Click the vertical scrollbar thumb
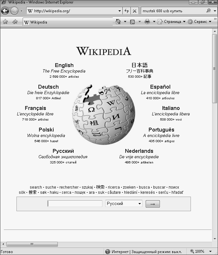Viewport: 218px width, 255px height. tap(215, 69)
